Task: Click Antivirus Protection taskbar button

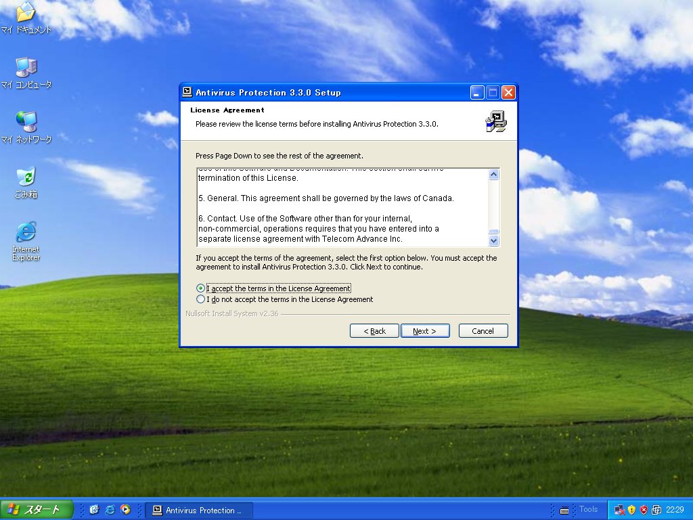Action: [x=200, y=511]
